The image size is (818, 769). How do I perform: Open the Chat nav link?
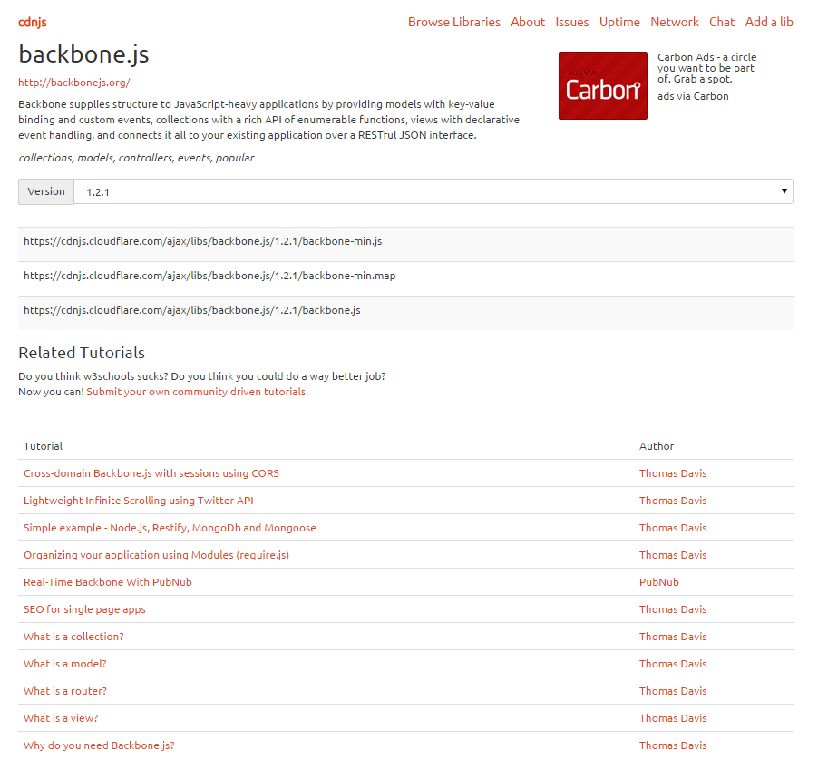tap(722, 22)
